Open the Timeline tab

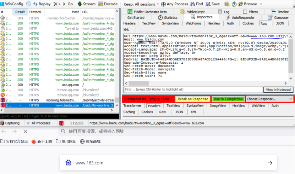pos(280,12)
